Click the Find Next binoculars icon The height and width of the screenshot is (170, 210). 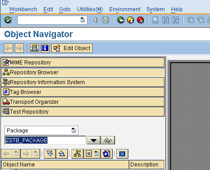[176, 20]
